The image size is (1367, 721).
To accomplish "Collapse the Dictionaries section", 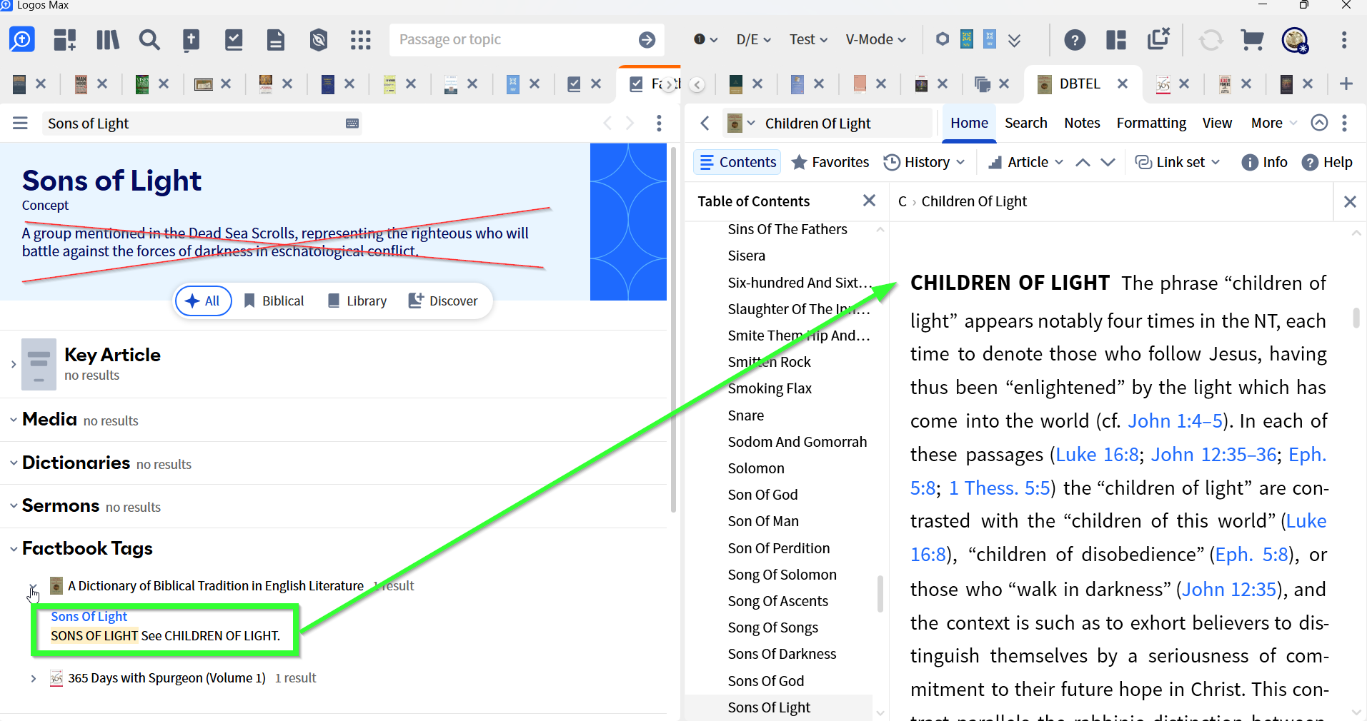I will click(x=13, y=463).
